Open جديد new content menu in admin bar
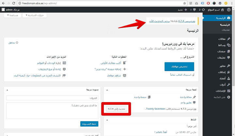The image size is (235, 136). [180, 10]
